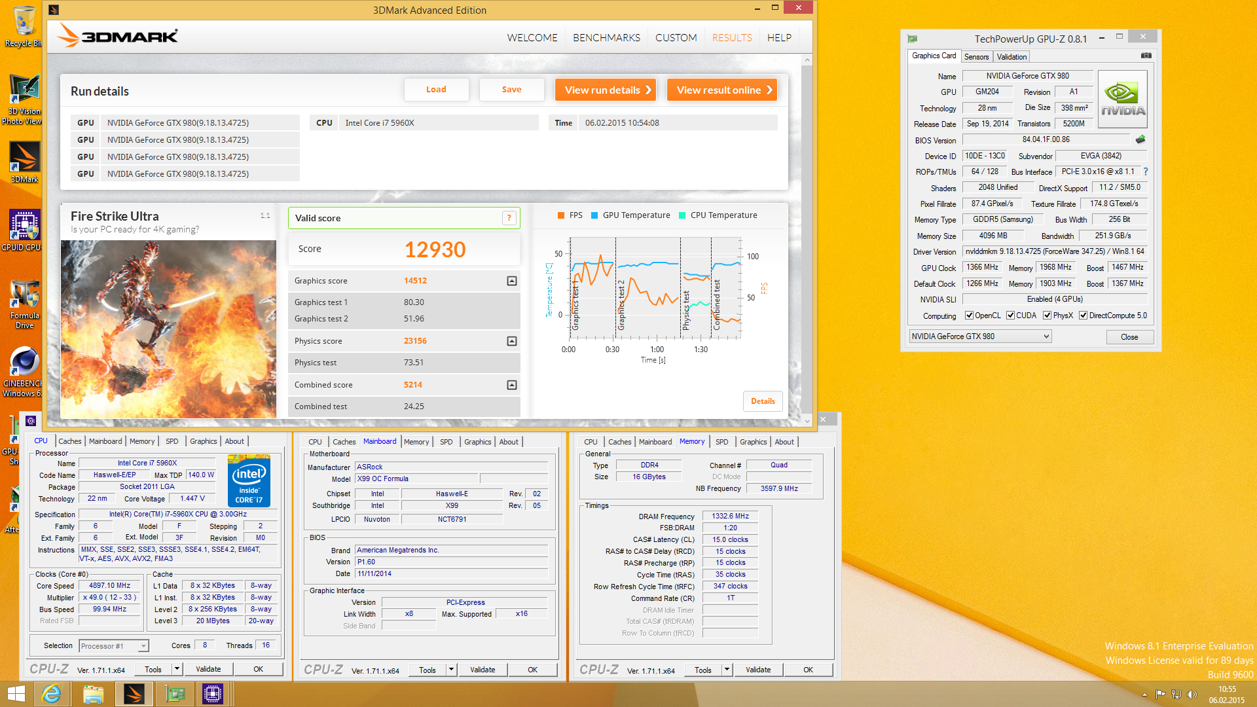
Task: Open the Tools dropdown arrow in the CPU tab window
Action: pos(177,669)
